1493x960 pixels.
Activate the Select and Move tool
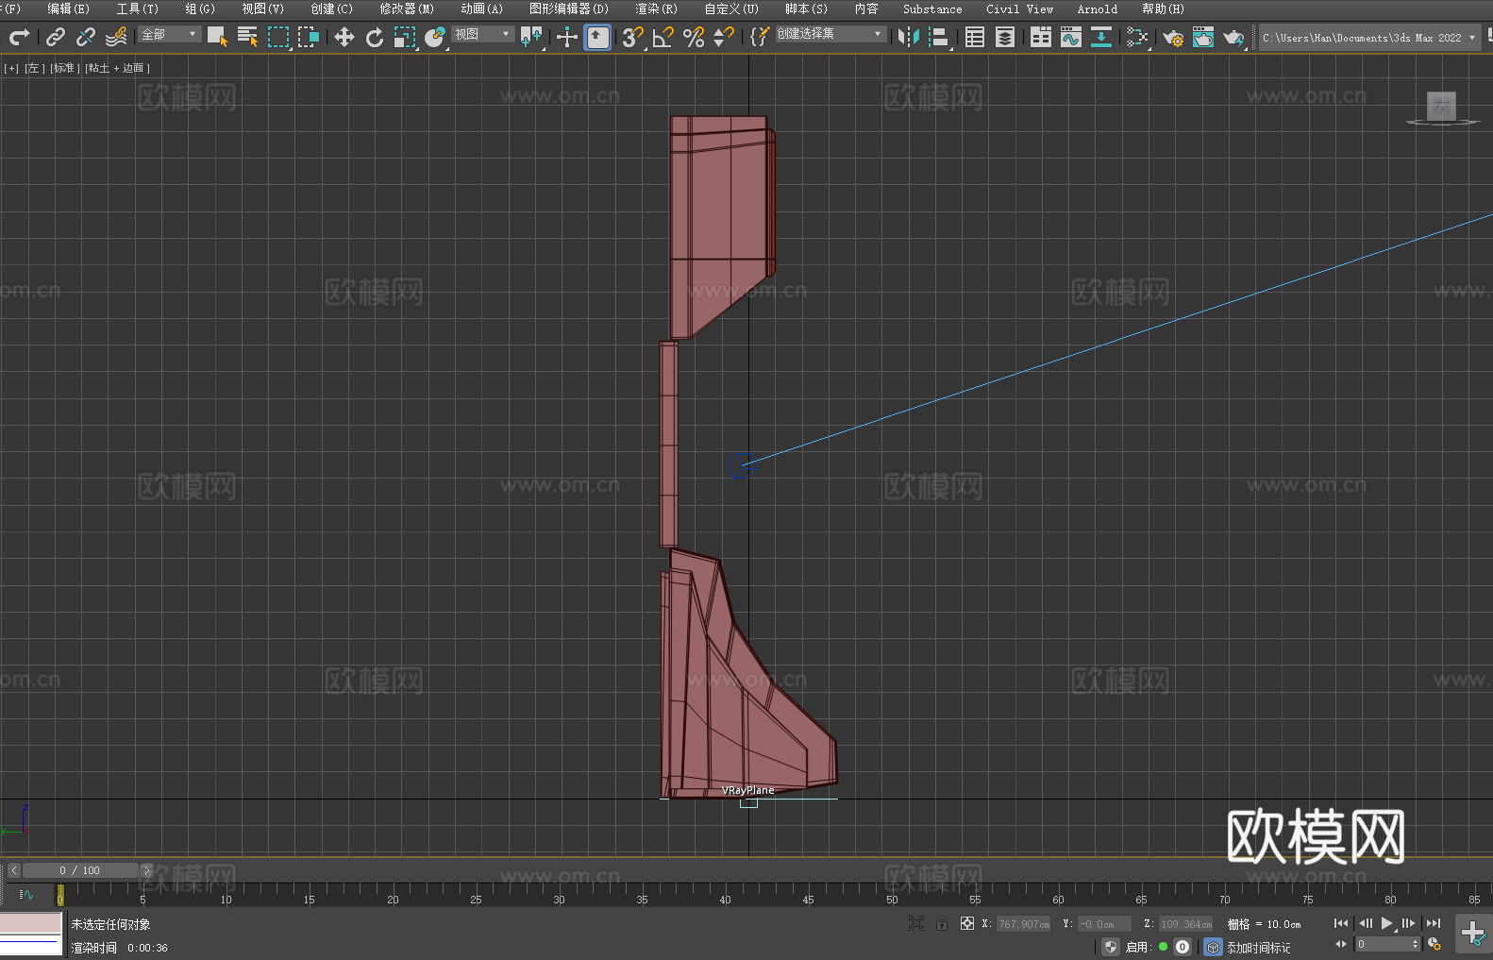tap(344, 37)
